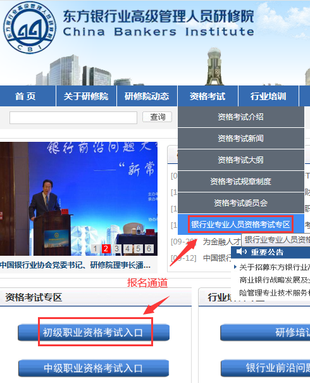310x383 pixels.
Task: Select slide number 3 in carousel
Action: click(x=116, y=249)
